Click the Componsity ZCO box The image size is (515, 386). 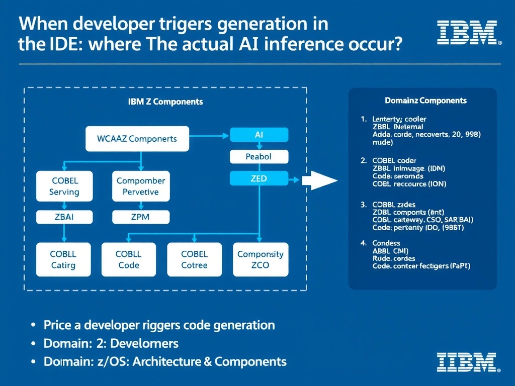click(261, 259)
